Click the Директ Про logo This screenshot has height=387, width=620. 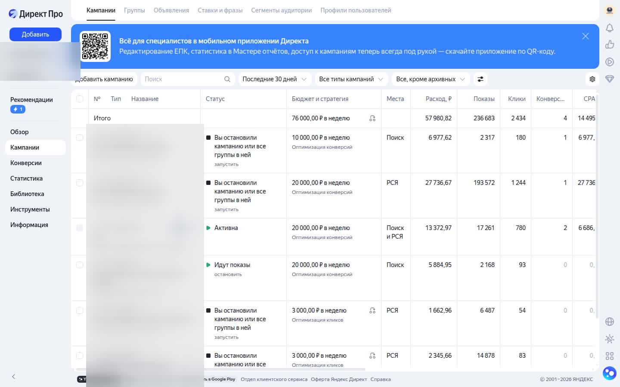36,14
